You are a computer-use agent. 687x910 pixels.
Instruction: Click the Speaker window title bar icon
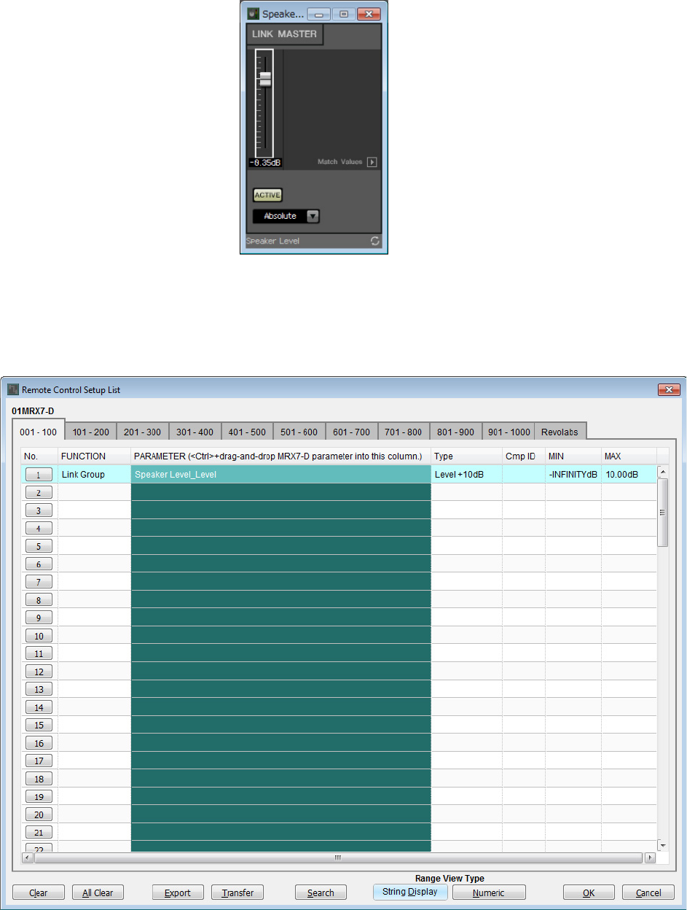point(252,13)
